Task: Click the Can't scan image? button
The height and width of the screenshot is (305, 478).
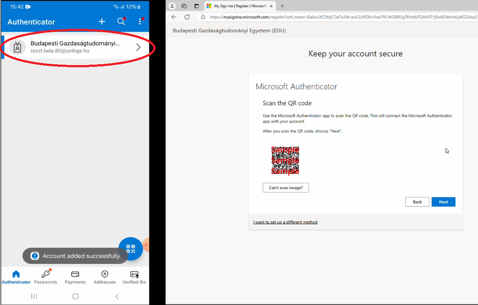Action: click(x=285, y=188)
